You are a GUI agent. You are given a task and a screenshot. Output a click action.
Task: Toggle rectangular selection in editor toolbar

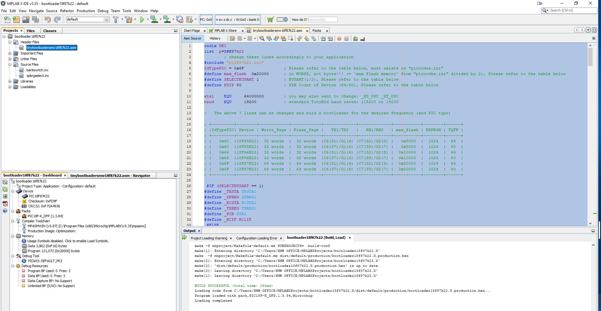pos(291,39)
